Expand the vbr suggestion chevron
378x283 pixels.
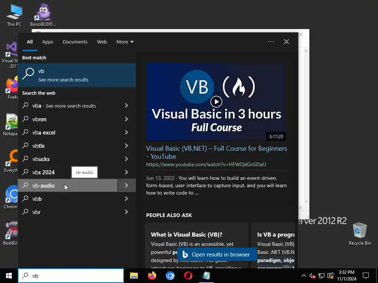127,212
